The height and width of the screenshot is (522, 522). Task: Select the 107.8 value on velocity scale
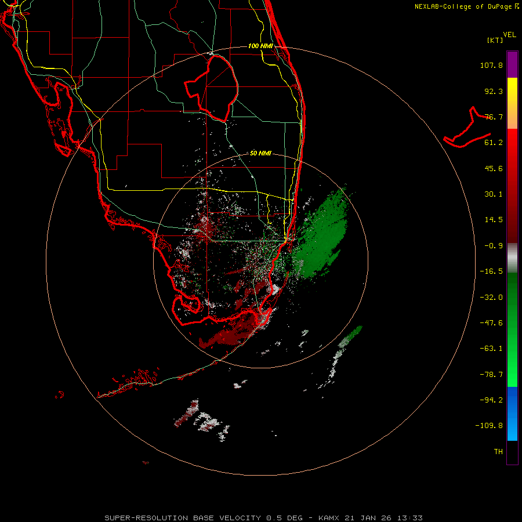click(491, 65)
